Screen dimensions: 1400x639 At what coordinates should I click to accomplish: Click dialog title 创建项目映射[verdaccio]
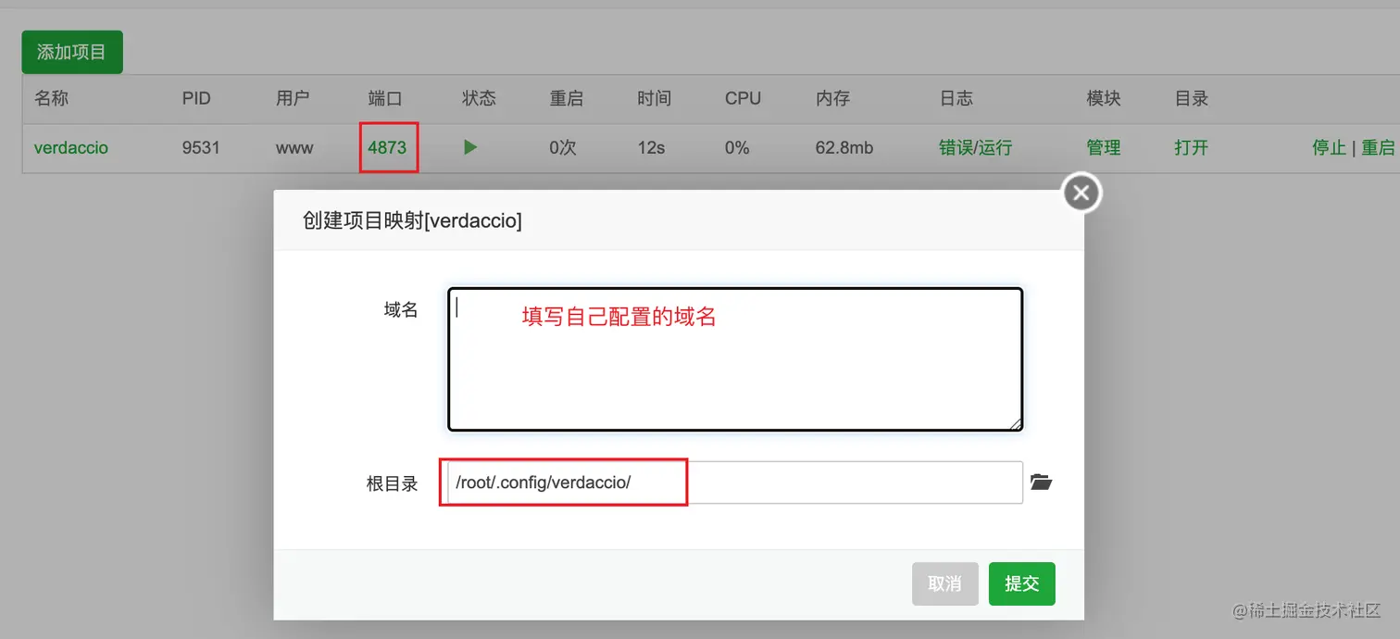click(413, 221)
